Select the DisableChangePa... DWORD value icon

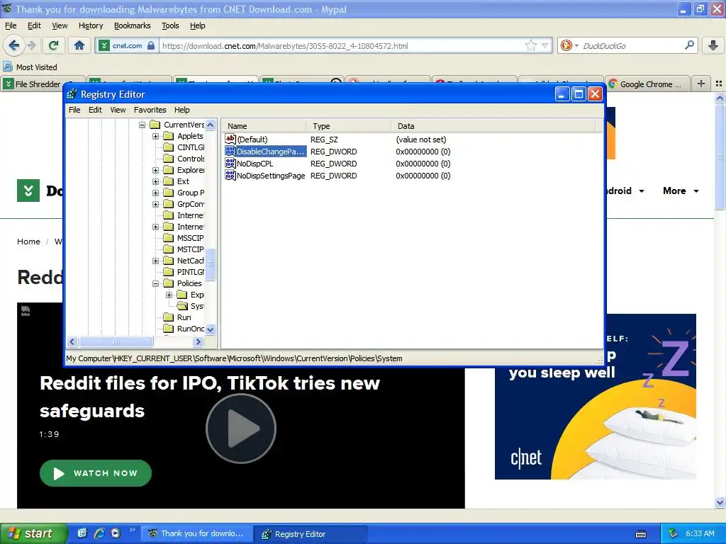[230, 152]
